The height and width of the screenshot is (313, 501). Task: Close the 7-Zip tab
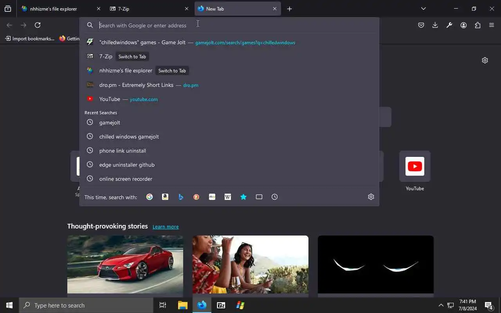click(187, 9)
